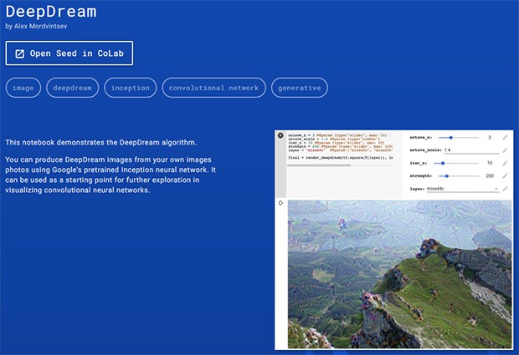The height and width of the screenshot is (355, 519).
Task: Click the octave_scale number field
Action: 471,150
